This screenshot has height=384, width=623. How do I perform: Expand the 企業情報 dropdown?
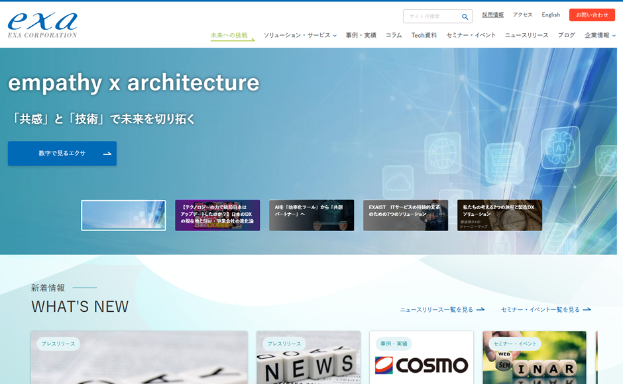click(600, 35)
